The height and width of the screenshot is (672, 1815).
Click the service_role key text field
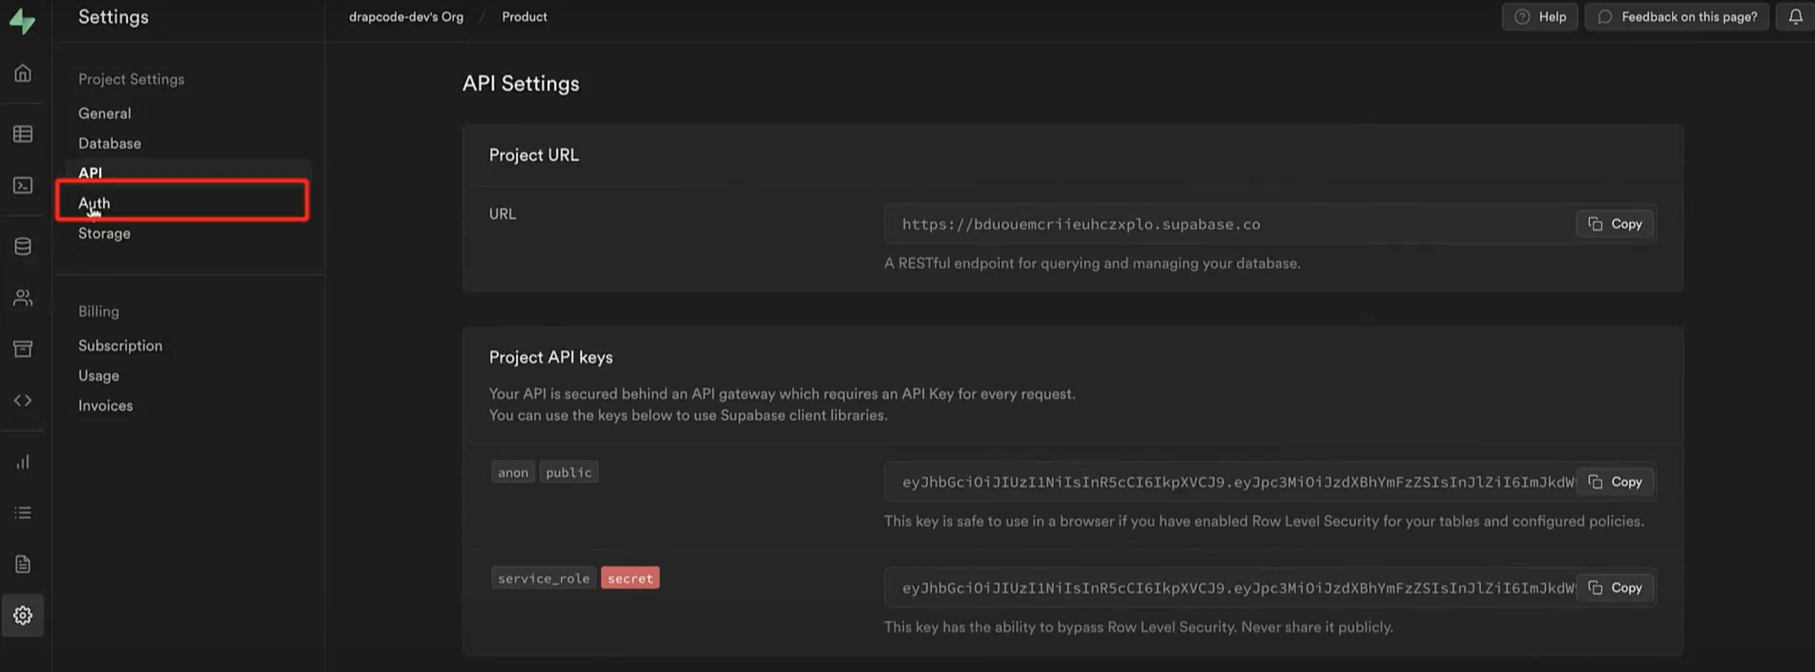pos(1229,588)
